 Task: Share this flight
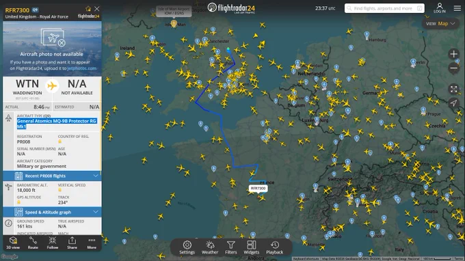pyautogui.click(x=72, y=243)
